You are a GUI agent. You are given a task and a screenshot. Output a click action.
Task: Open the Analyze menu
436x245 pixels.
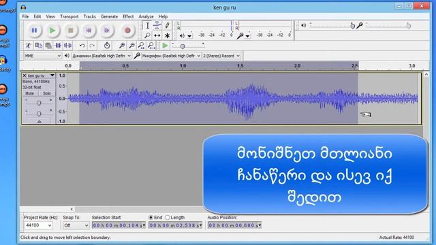tap(146, 16)
